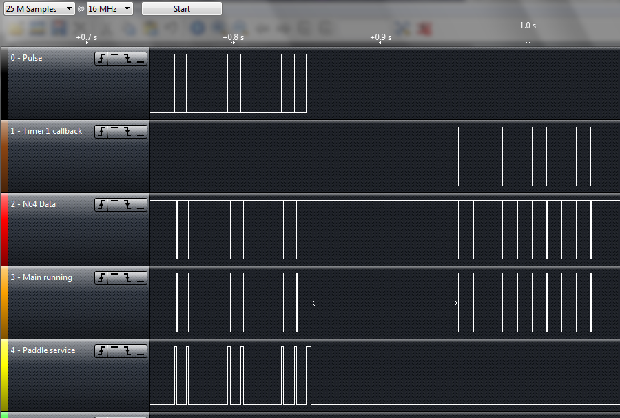Select the '0 - Pulse' channel label
Viewport: 620px width, 418px height.
click(x=26, y=58)
